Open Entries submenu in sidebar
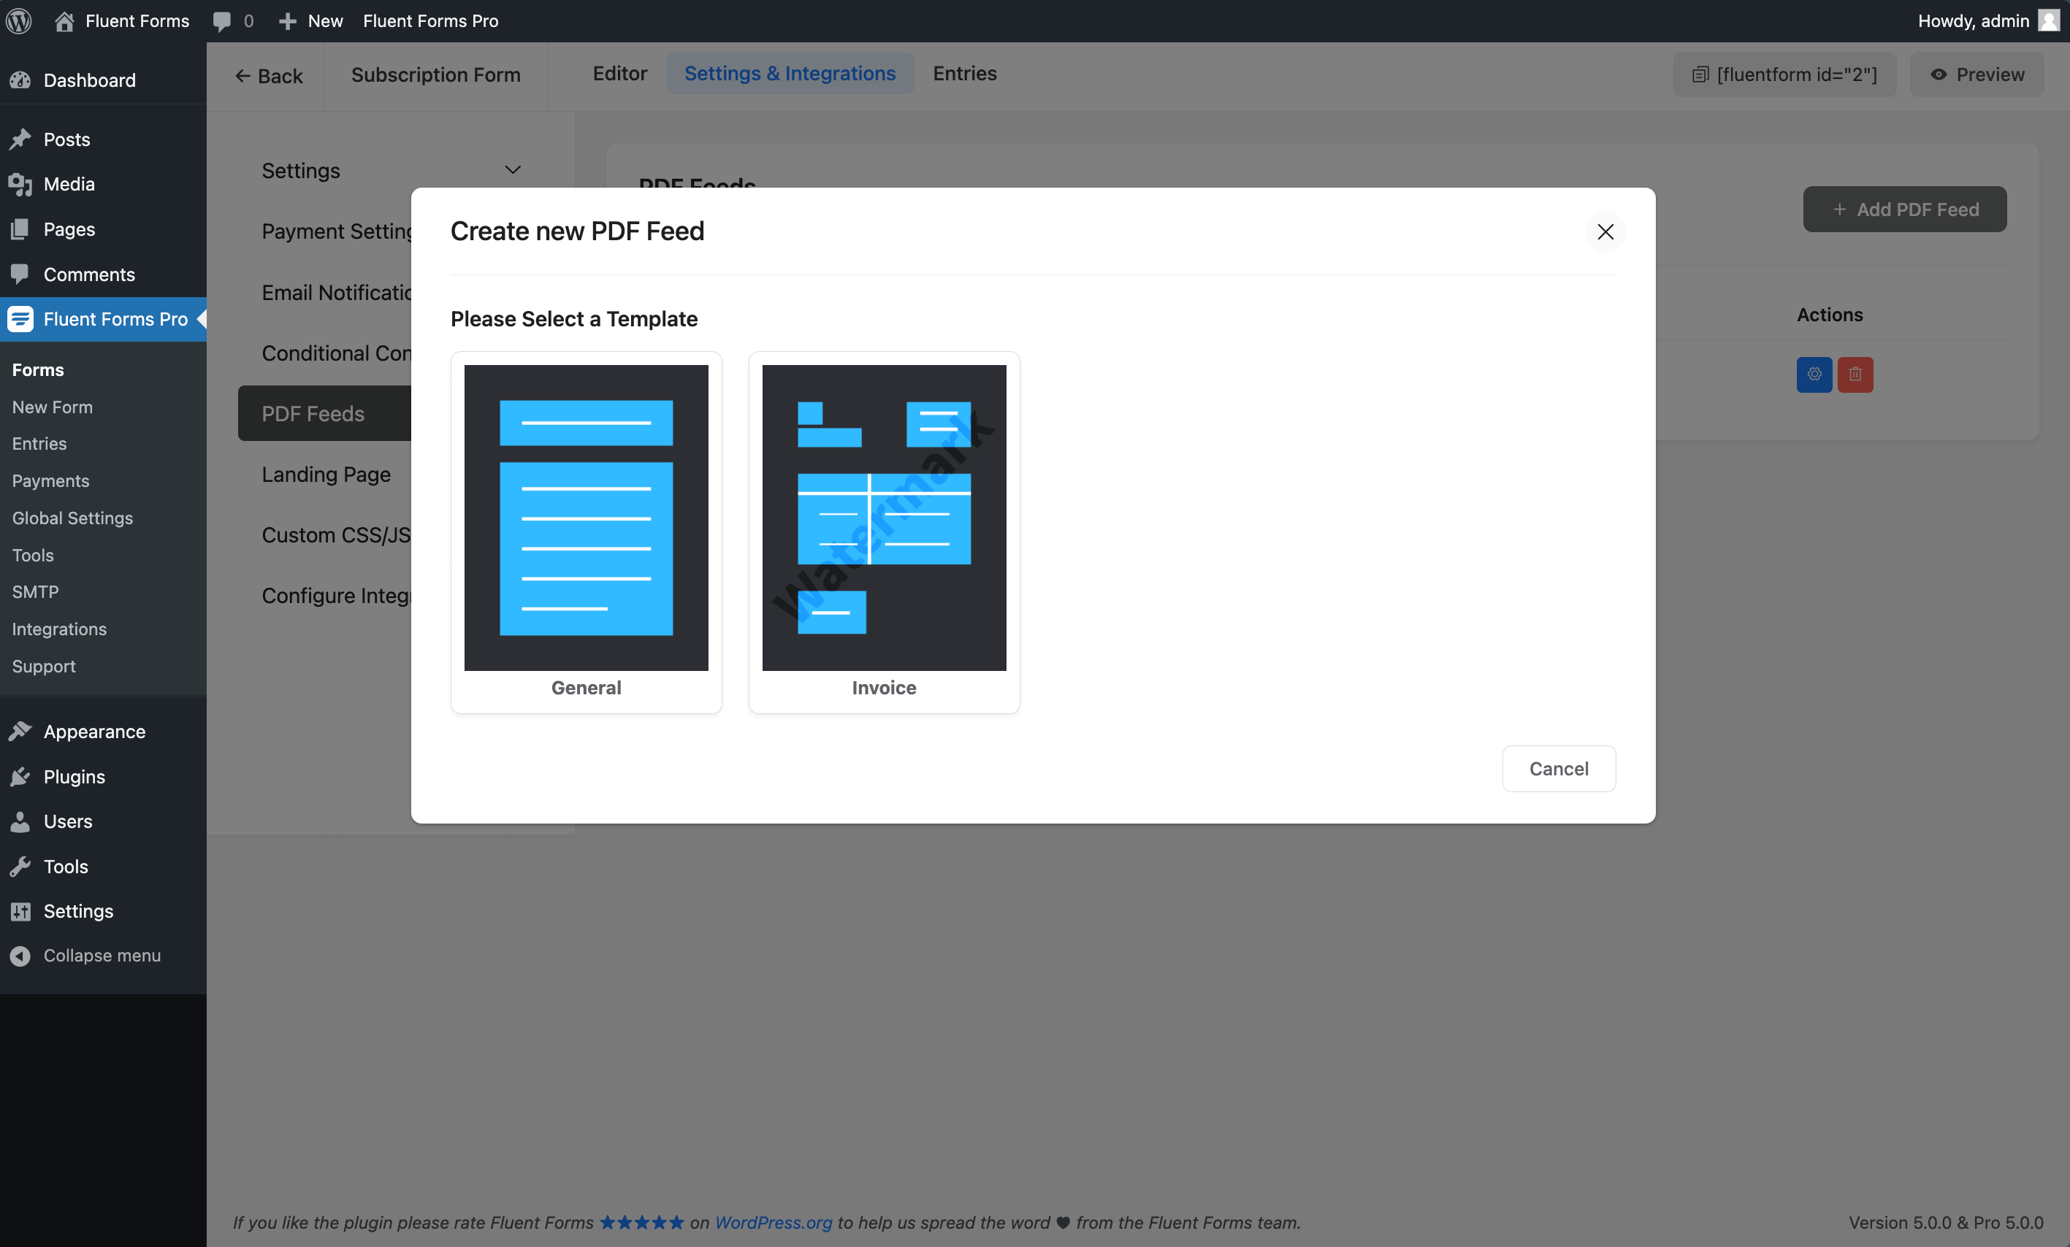Screen dimensions: 2070x1247 click(x=39, y=443)
